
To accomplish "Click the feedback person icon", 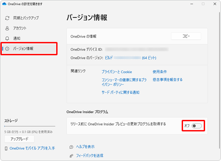I will click(71, 156).
